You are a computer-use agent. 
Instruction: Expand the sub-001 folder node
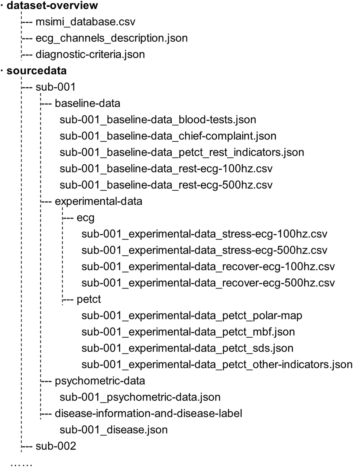tap(56, 87)
